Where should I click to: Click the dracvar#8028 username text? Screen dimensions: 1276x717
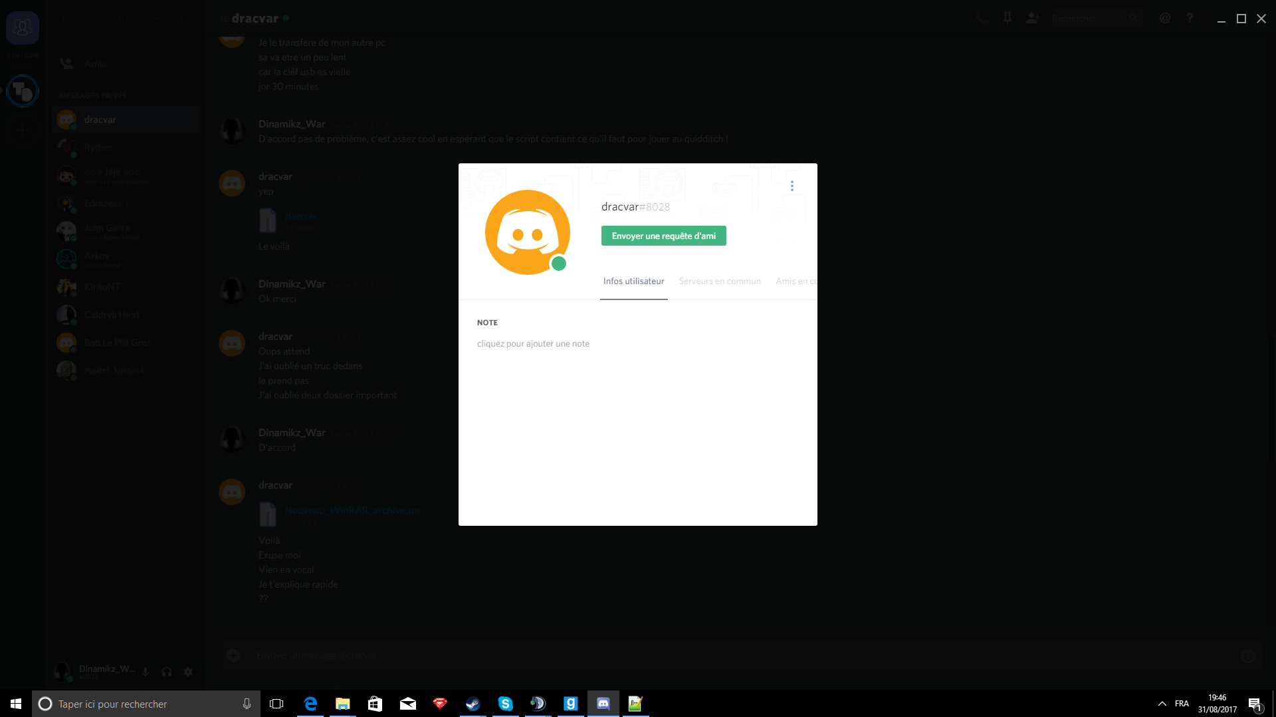(635, 207)
